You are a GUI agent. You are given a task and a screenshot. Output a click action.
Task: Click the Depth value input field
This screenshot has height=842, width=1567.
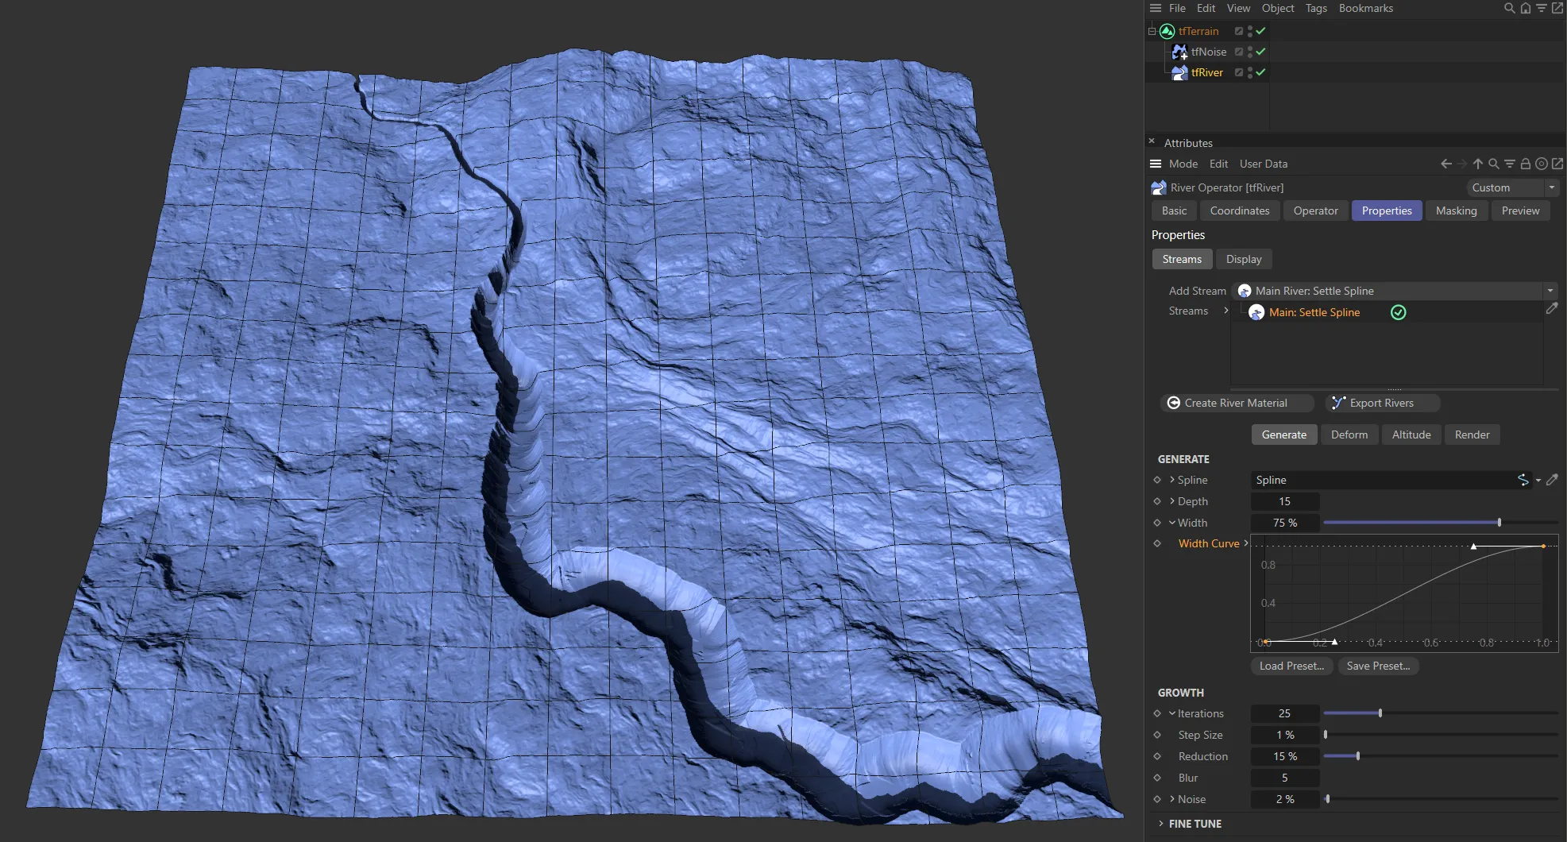[1284, 501]
